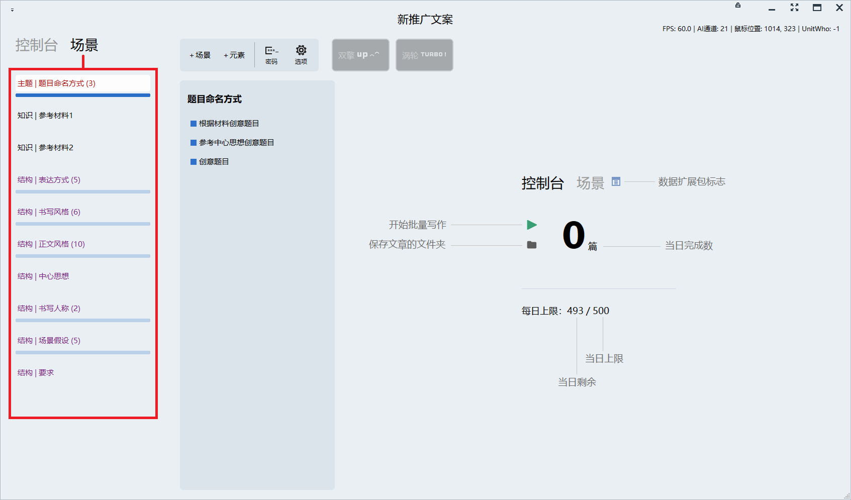Click the blue data extension pack icon
This screenshot has height=500, width=851.
pyautogui.click(x=616, y=182)
